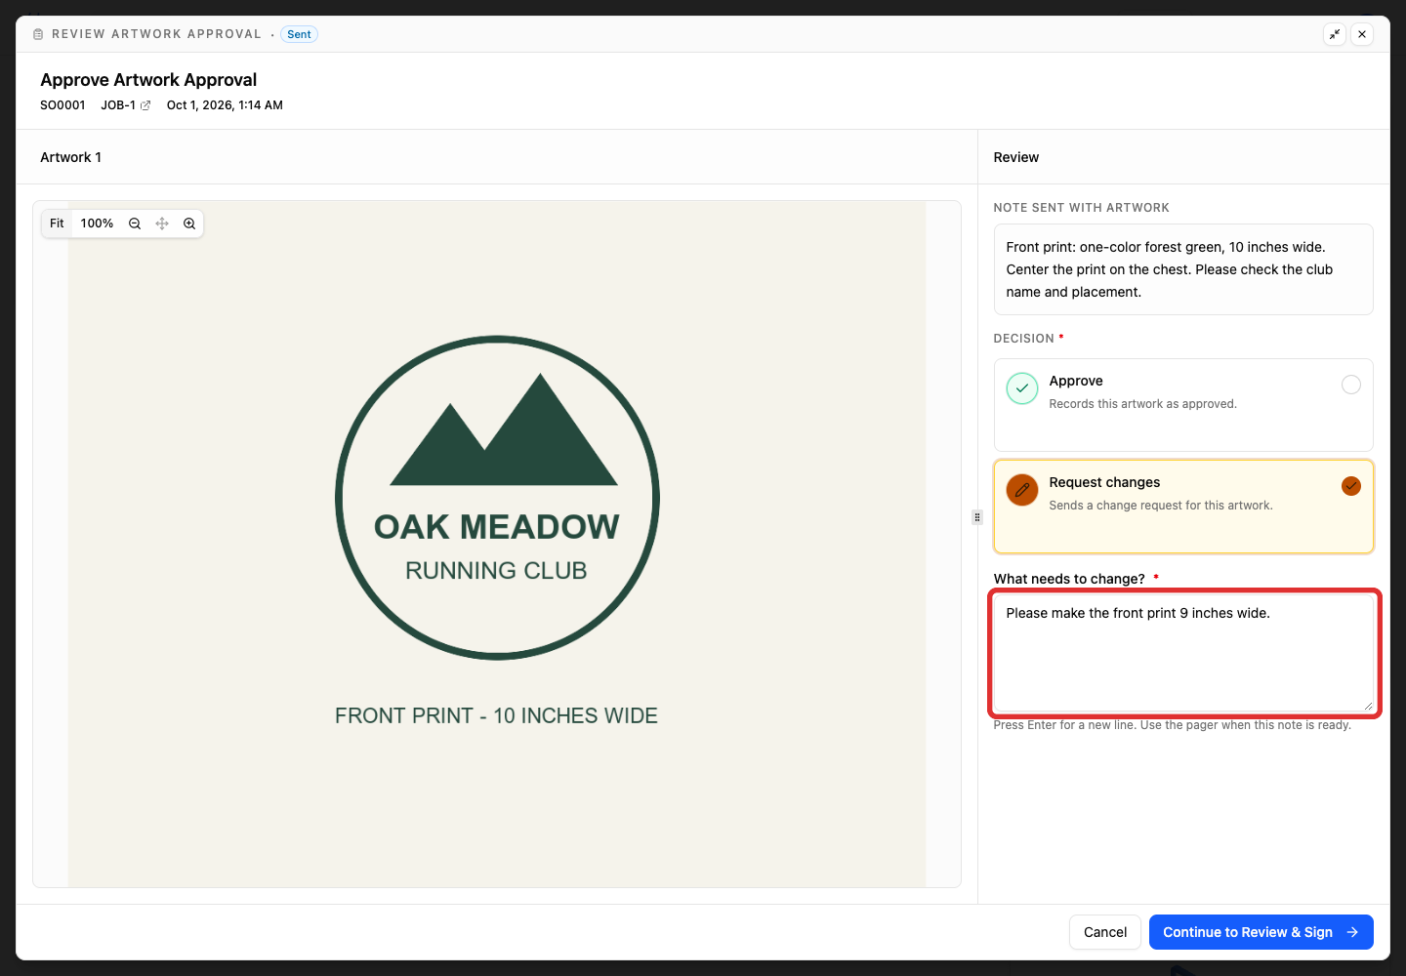This screenshot has height=976, width=1406.
Task: Select the pan/move tool icon
Action: (x=162, y=224)
